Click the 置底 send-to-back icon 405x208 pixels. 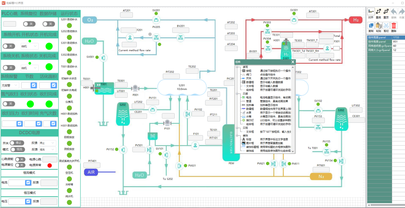point(378,12)
